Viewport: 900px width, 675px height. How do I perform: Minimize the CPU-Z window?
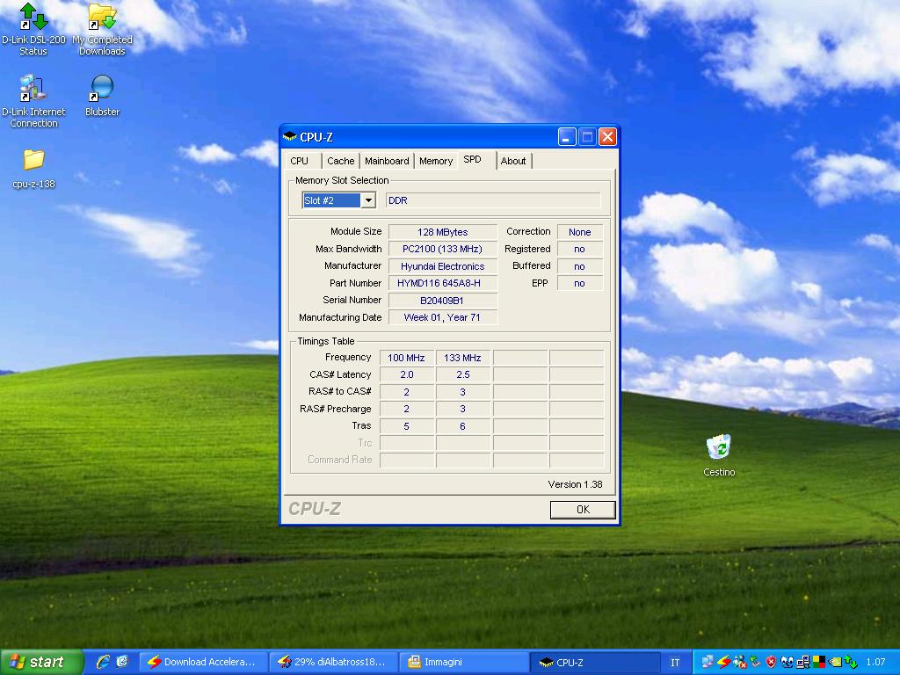tap(567, 137)
